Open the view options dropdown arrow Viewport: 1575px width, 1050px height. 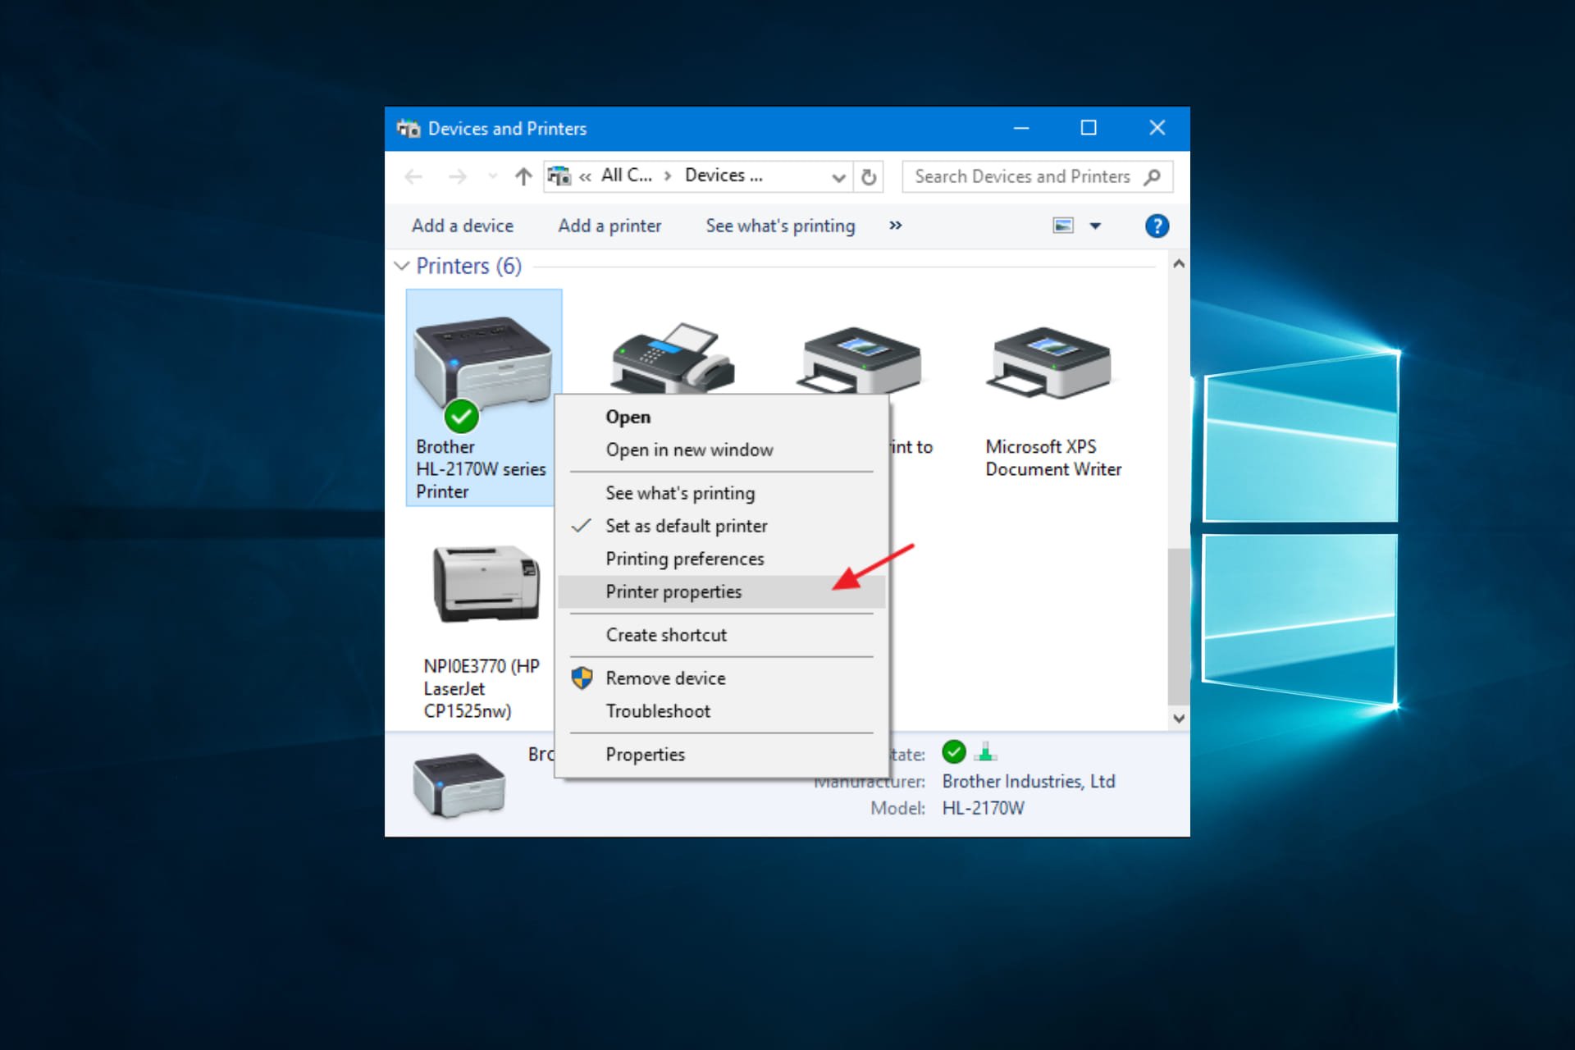(1095, 226)
